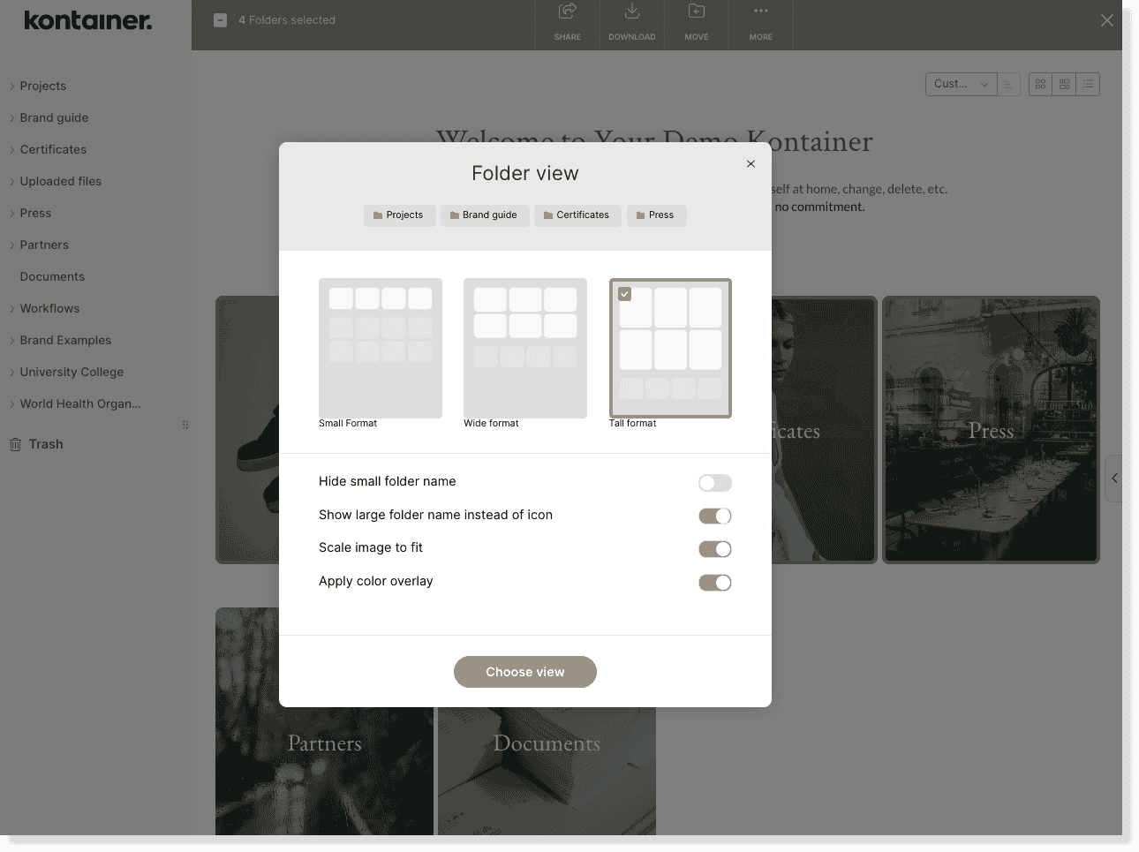Screen dimensions: 1139x852
Task: Switch to small grid view icon
Action: coord(1040,84)
